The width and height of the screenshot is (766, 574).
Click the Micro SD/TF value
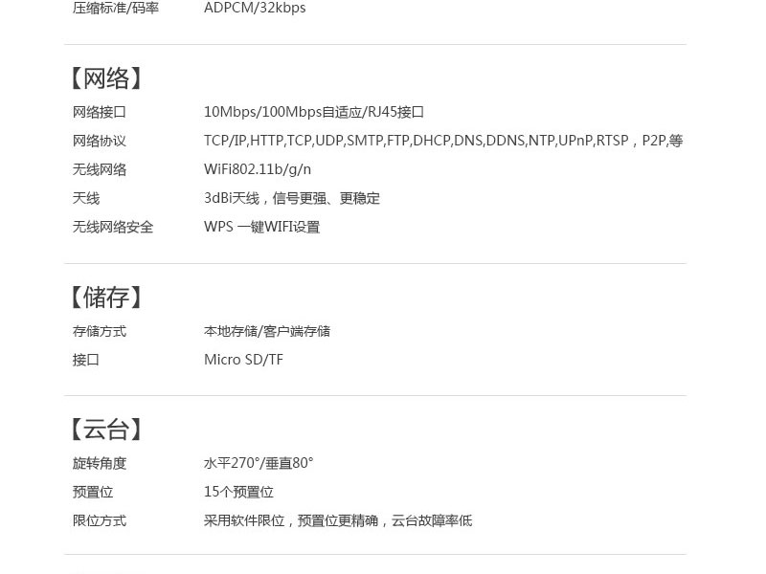point(243,360)
